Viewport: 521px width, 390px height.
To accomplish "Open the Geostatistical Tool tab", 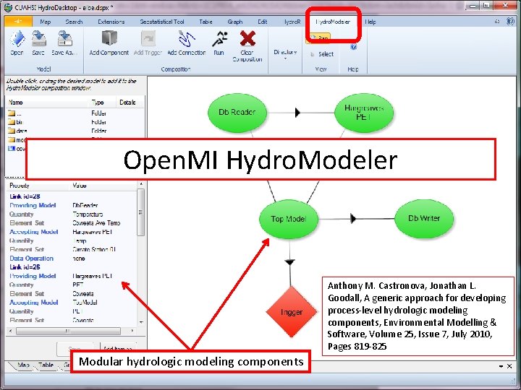I will (x=162, y=22).
